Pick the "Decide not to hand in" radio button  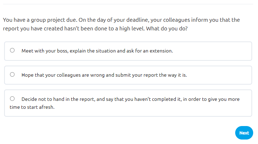pos(12,99)
